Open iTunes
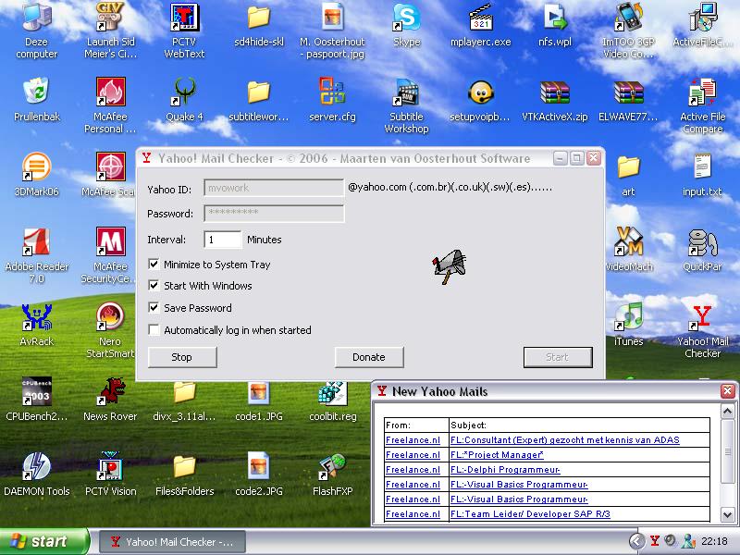740x555 pixels. pos(628,319)
